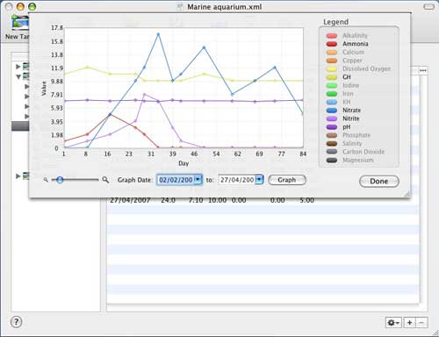Toggle the Alkalinity legend swatch
The height and width of the screenshot is (337, 439).
(332, 36)
